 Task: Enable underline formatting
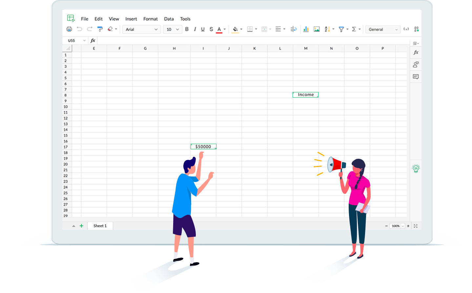[203, 29]
